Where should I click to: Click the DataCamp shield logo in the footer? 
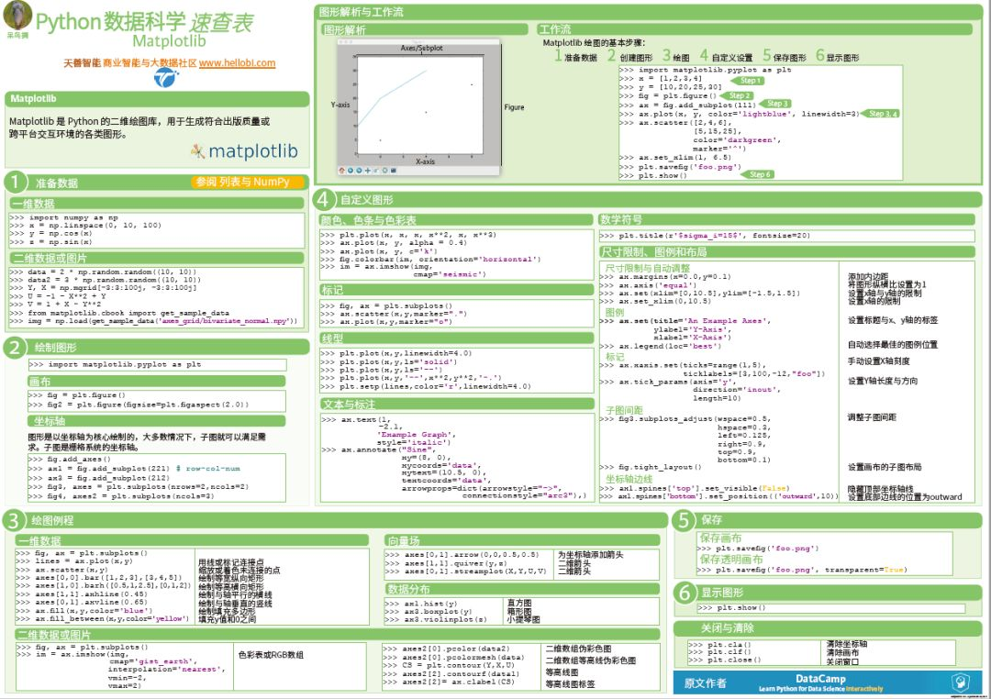point(960,682)
